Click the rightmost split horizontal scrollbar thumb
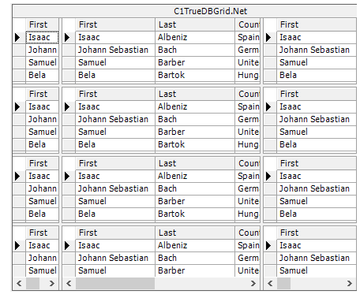360x298 pixels. (x=283, y=283)
